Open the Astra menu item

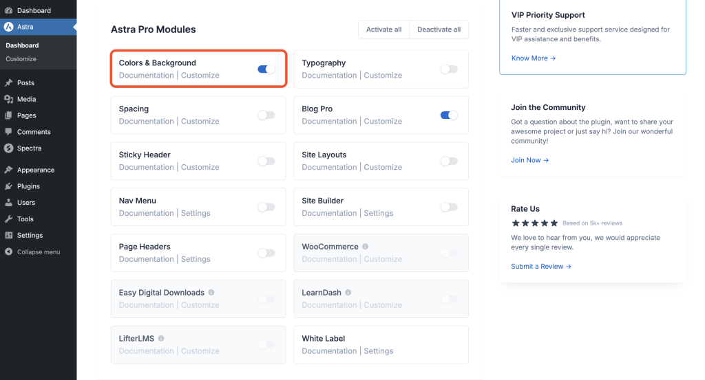point(39,27)
